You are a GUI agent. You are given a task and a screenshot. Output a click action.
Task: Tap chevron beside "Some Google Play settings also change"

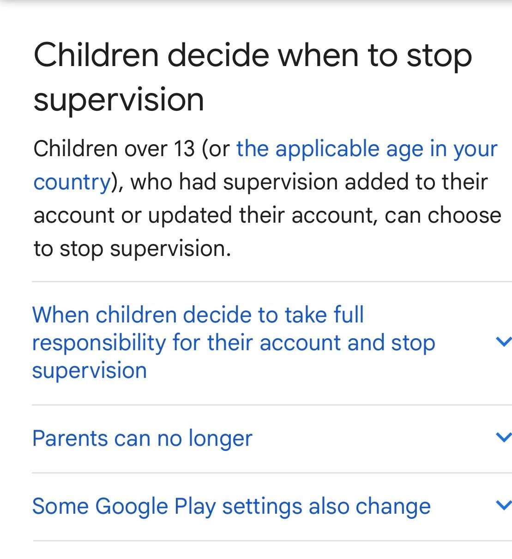(502, 505)
